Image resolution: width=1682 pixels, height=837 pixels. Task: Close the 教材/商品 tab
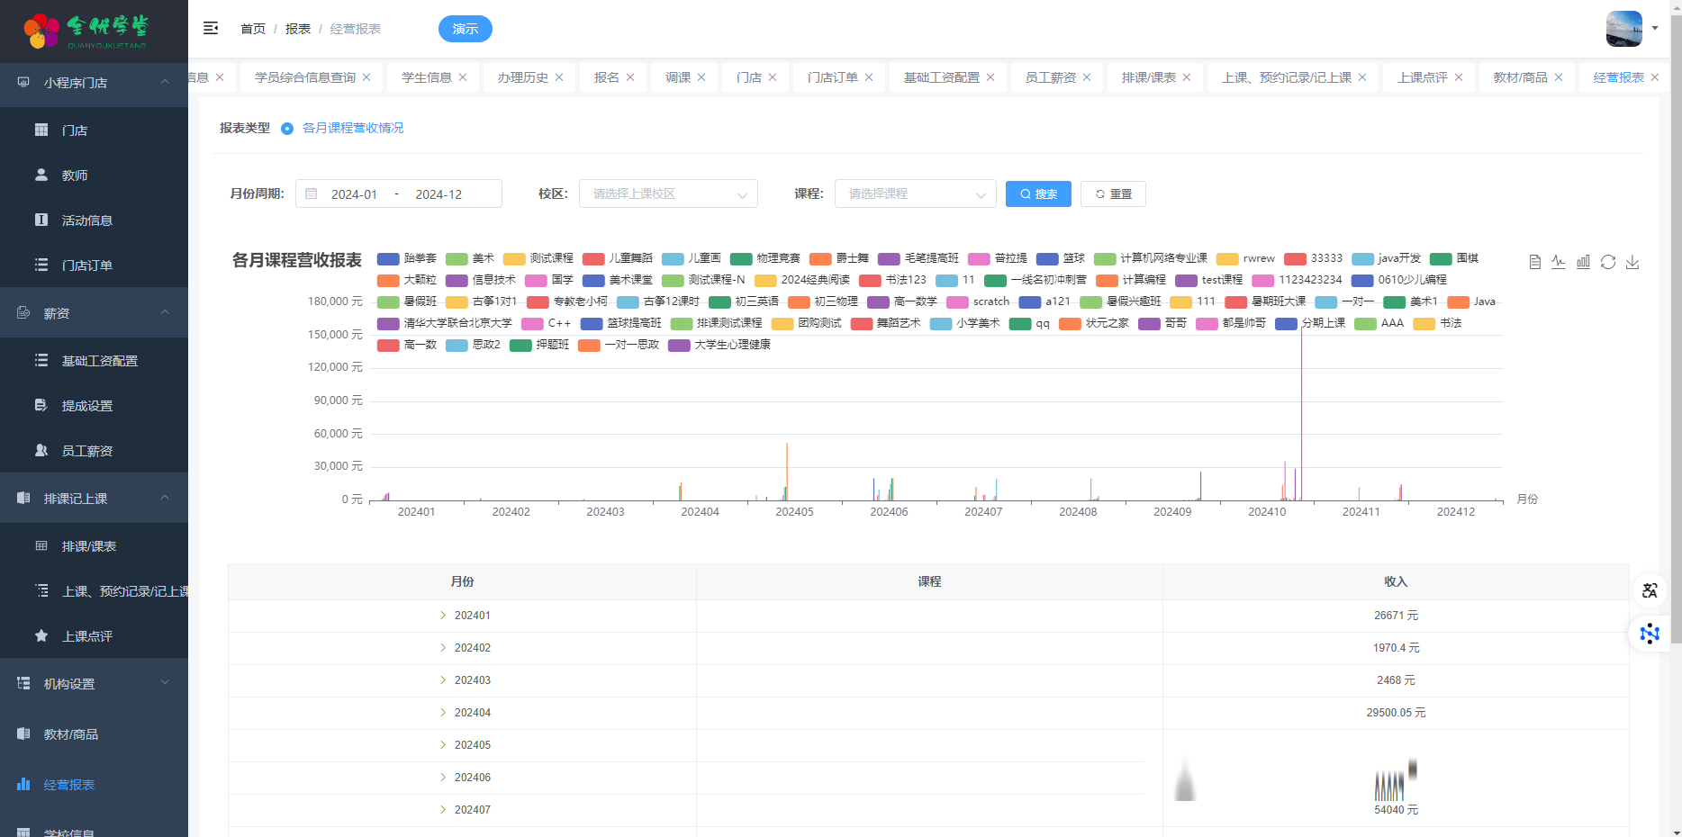pyautogui.click(x=1559, y=77)
